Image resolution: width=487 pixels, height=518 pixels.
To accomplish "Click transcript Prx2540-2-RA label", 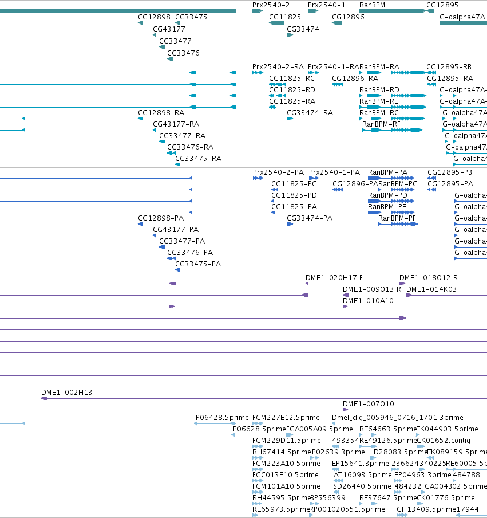I will 278,67.
